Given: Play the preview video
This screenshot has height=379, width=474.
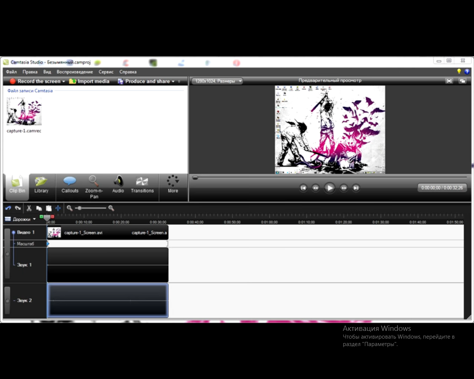Looking at the screenshot, I should 329,188.
